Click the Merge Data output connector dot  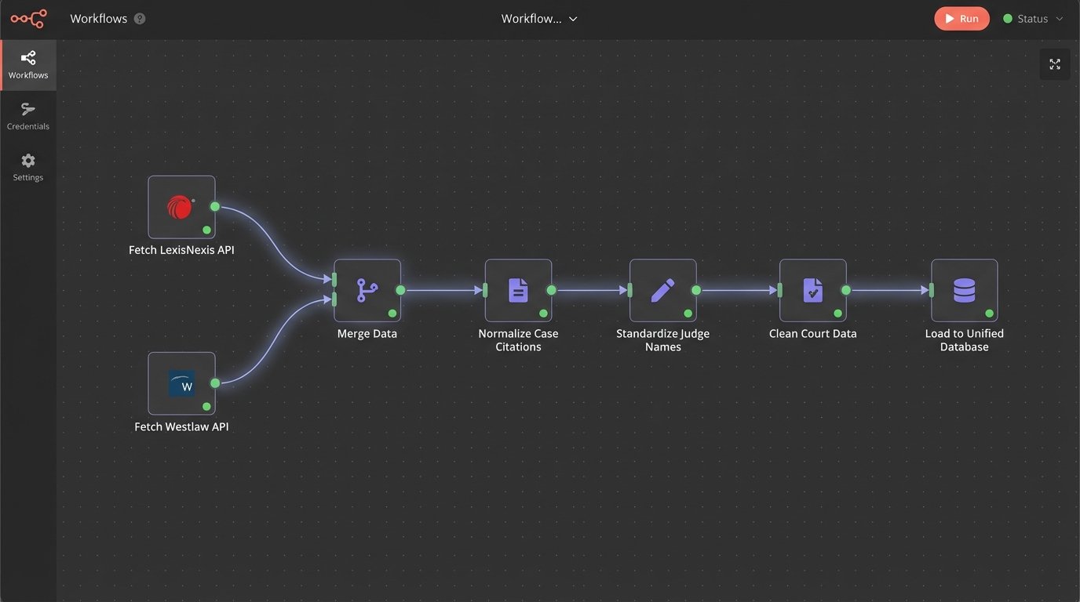[x=400, y=290]
